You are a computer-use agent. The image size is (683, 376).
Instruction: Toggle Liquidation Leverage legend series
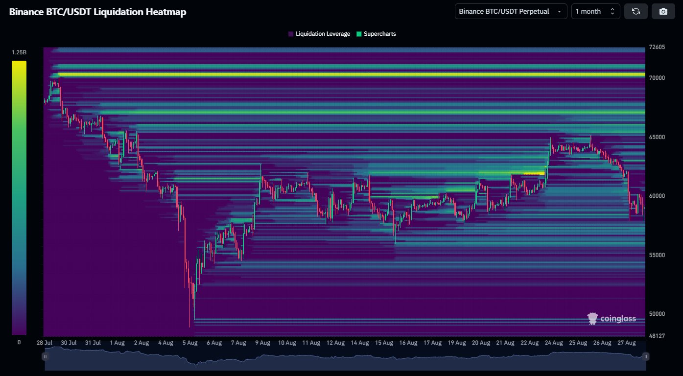pyautogui.click(x=319, y=34)
